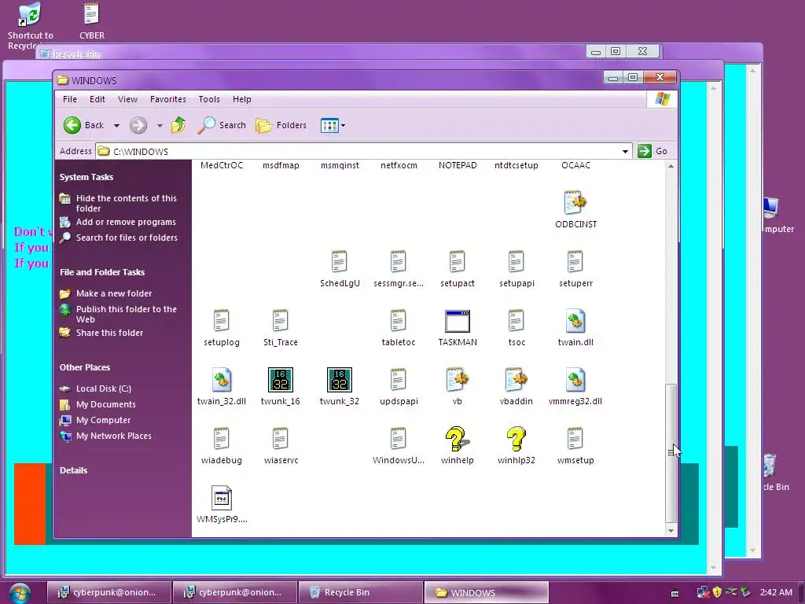The height and width of the screenshot is (604, 805).
Task: Select the tabletoc file icon
Action: point(399,321)
